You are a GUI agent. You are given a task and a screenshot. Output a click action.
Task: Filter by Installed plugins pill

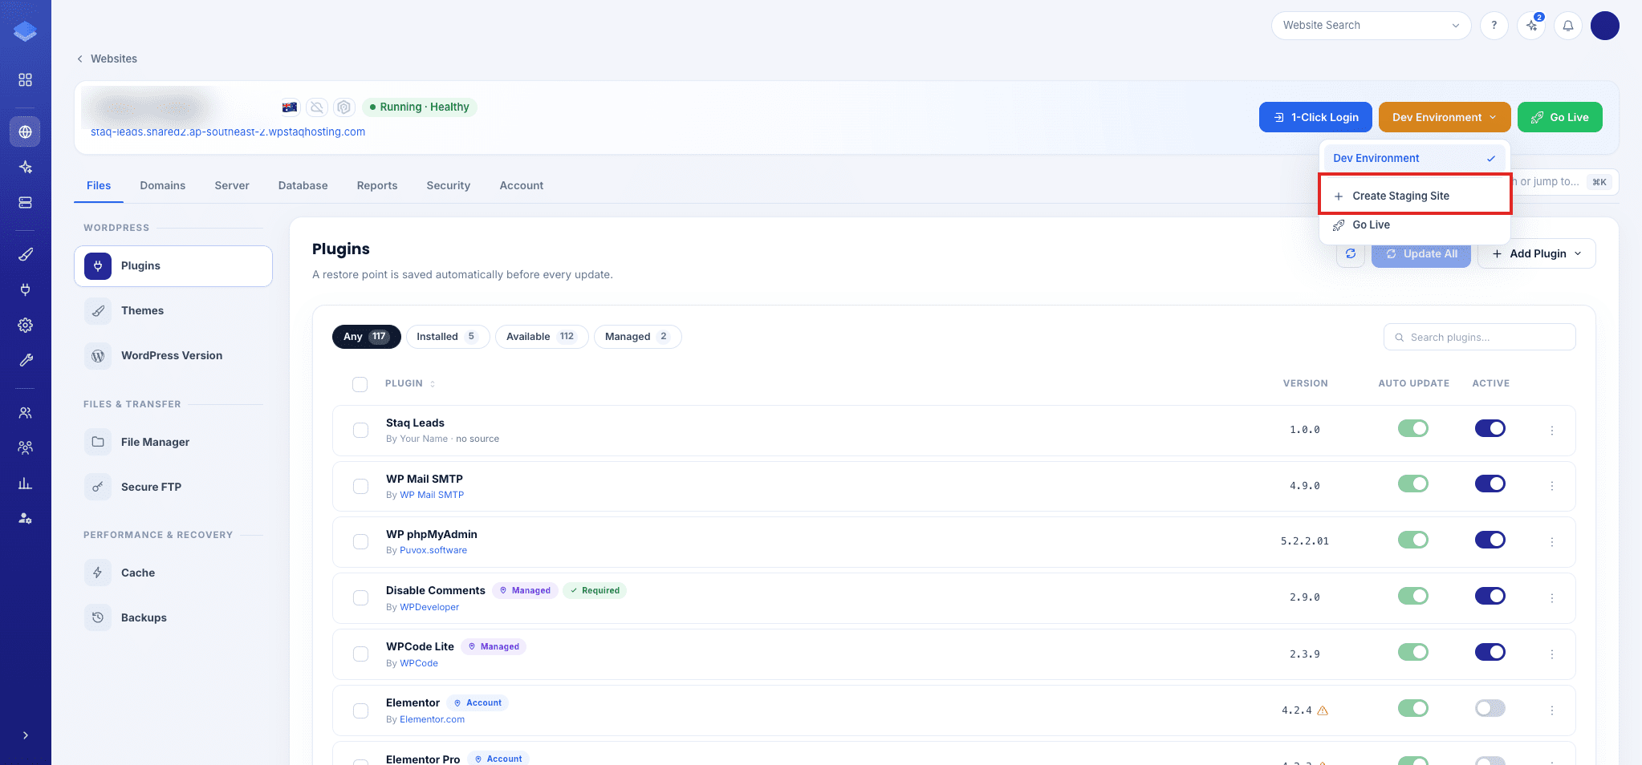(x=448, y=337)
